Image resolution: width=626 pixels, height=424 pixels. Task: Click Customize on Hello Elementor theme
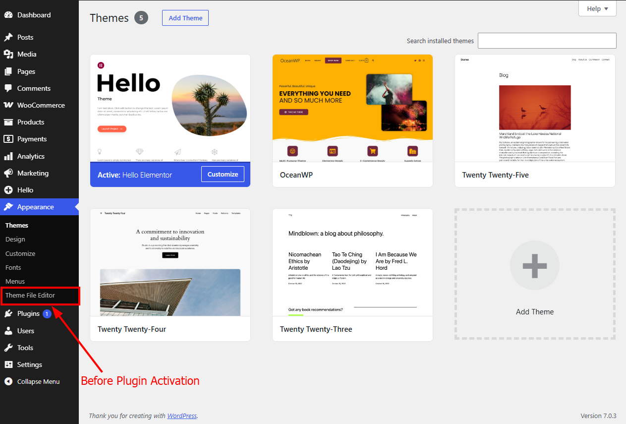(223, 174)
